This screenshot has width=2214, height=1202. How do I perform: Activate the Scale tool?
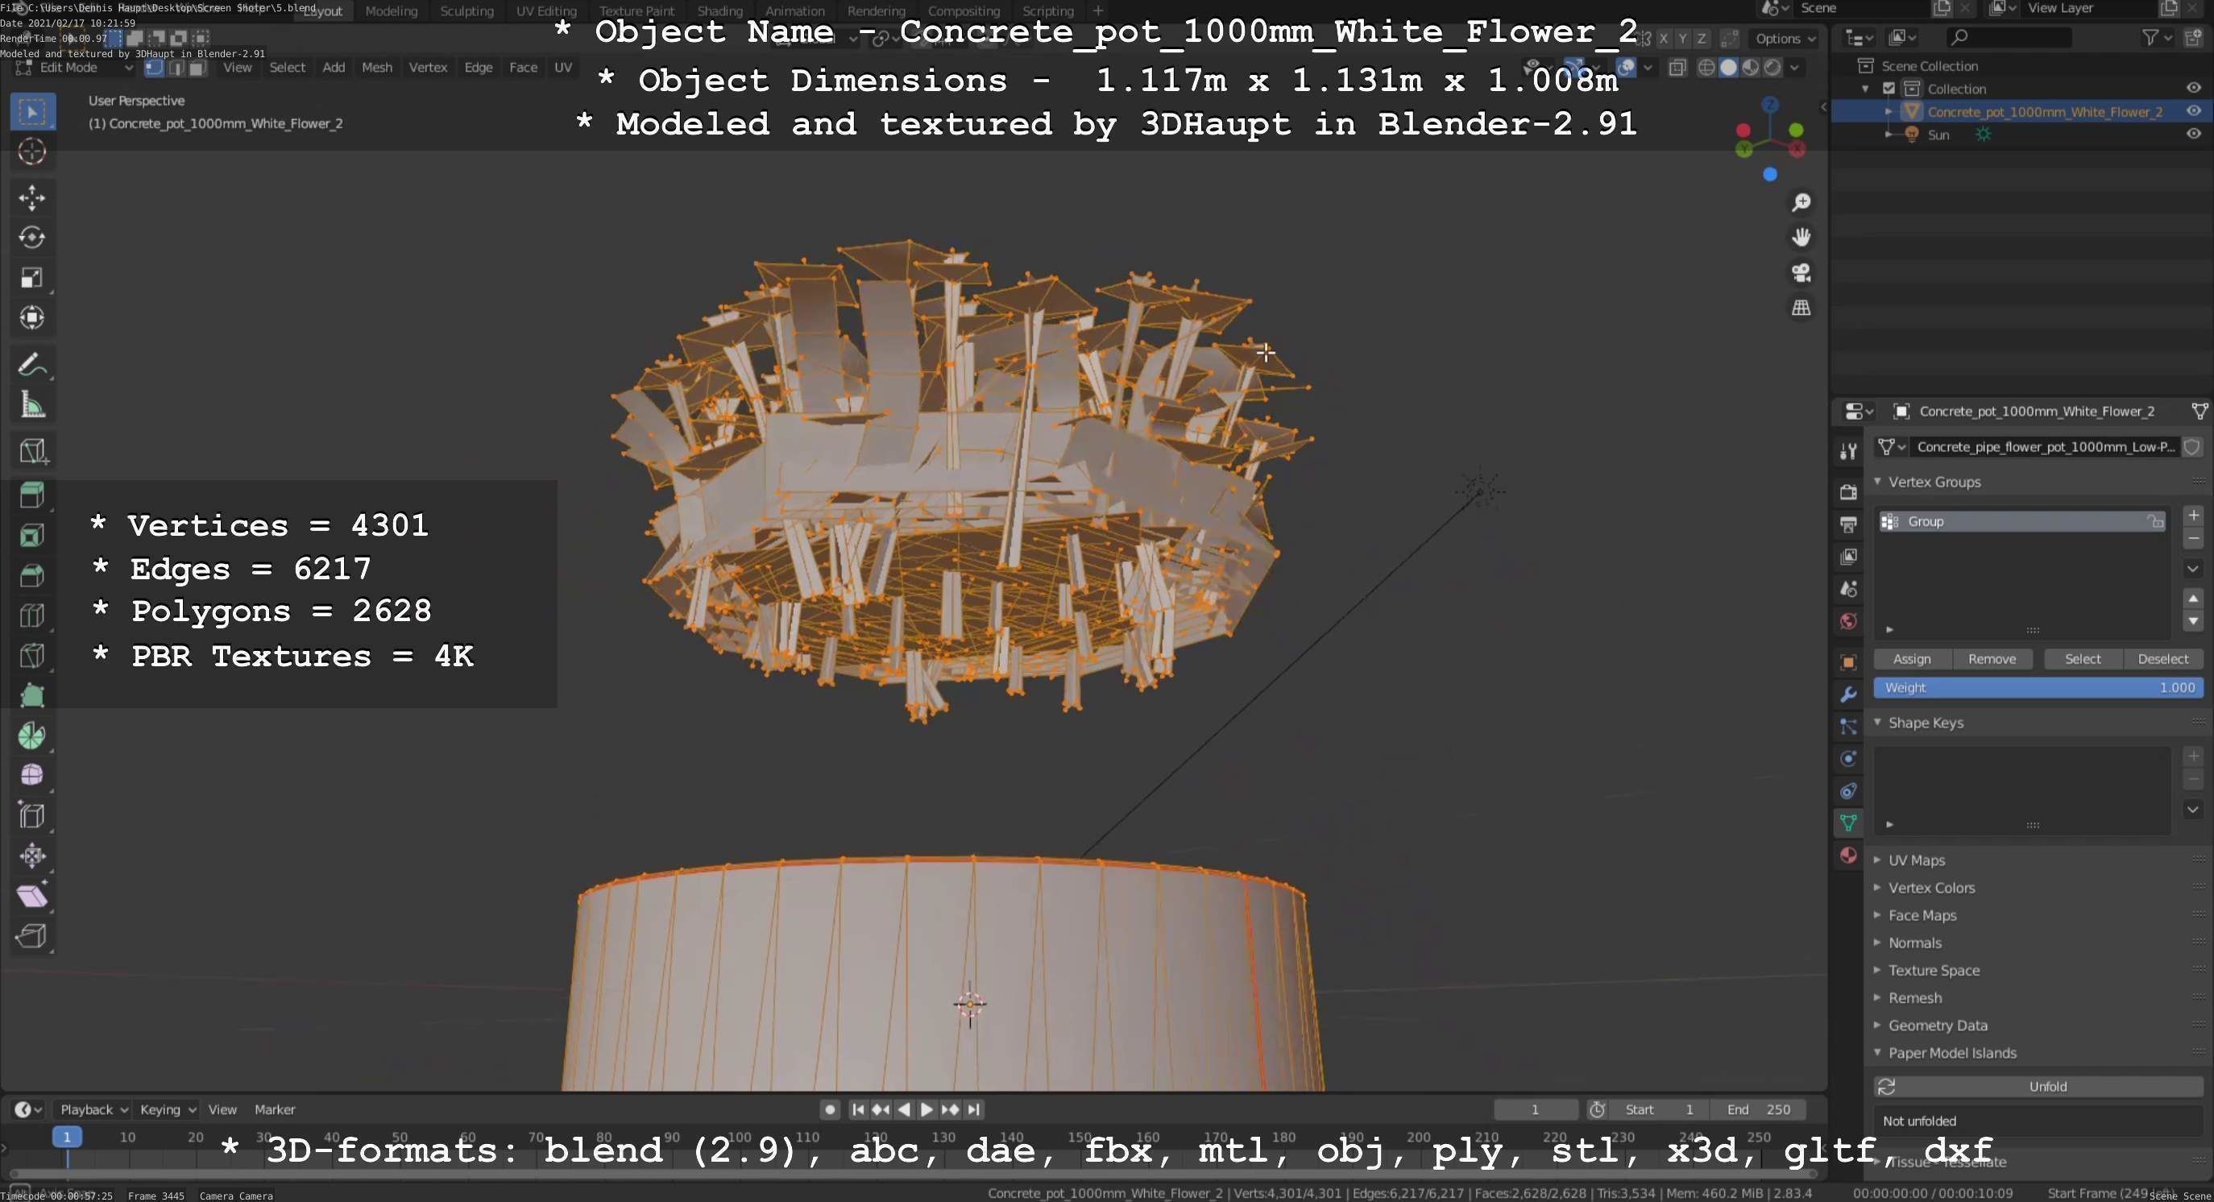pos(33,277)
